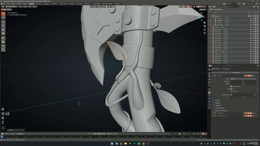This screenshot has width=260, height=146.
Task: Open the Material properties tab
Action: tap(210, 108)
